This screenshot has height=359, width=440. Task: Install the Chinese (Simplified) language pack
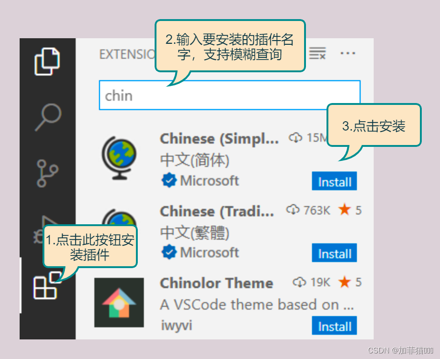click(334, 181)
